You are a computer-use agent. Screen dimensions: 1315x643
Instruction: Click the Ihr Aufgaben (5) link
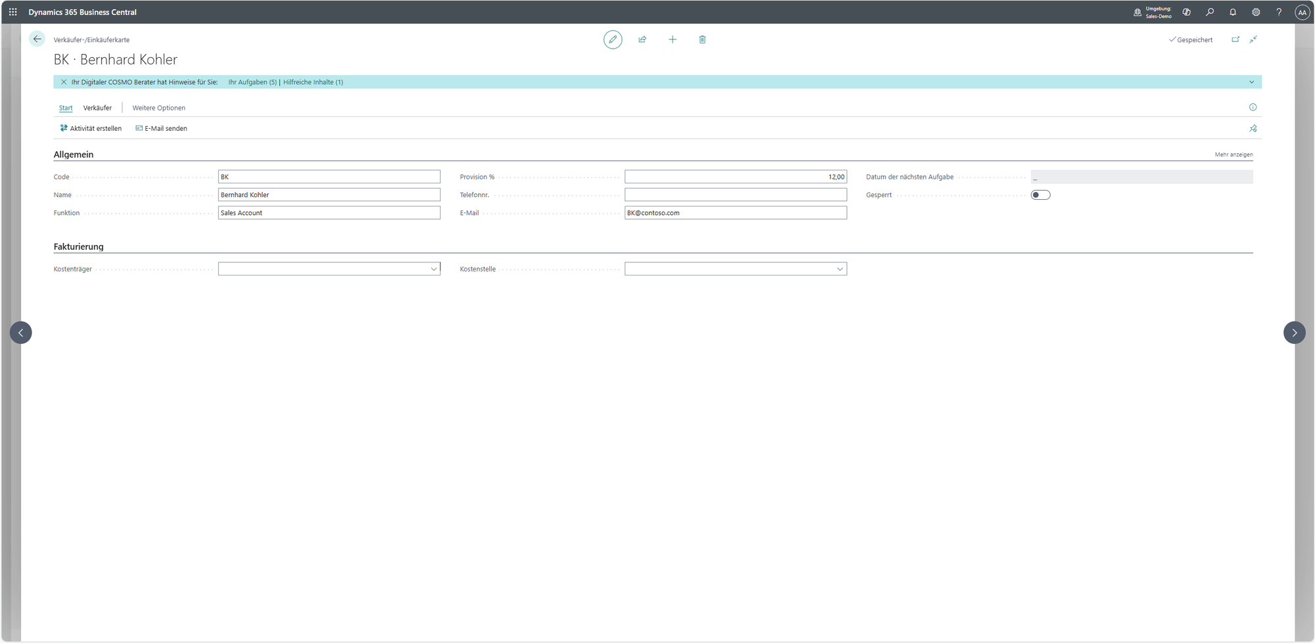coord(252,82)
